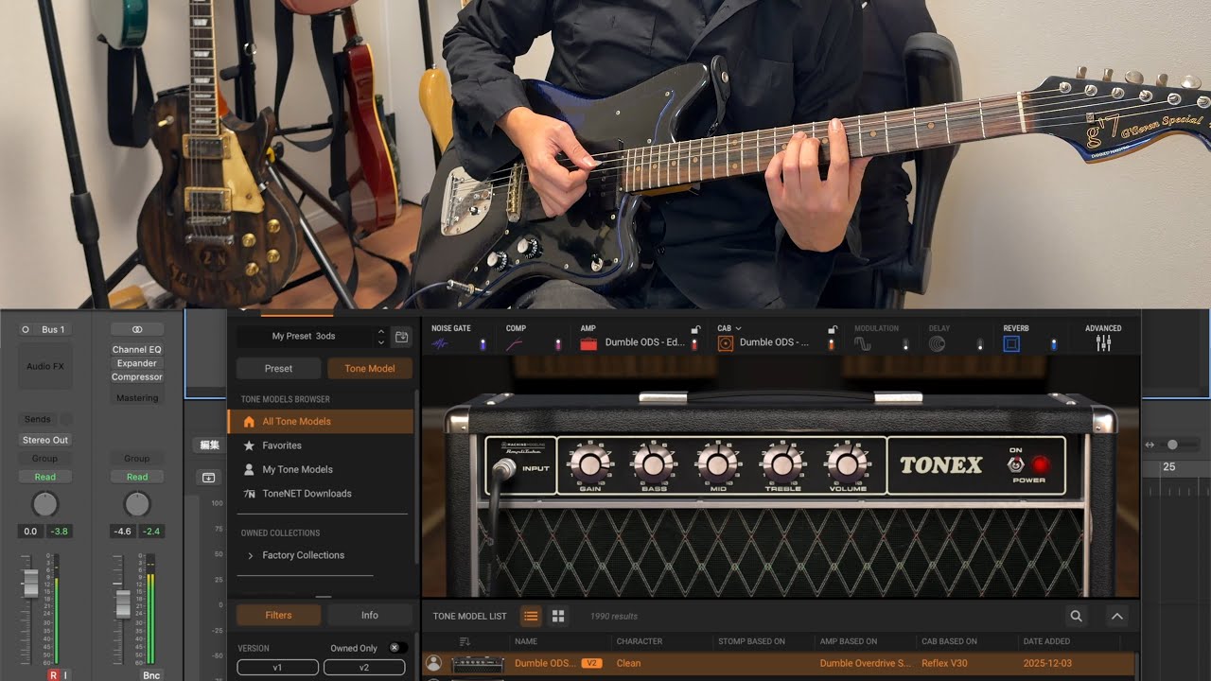The width and height of the screenshot is (1211, 681).
Task: Click the Favorites star icon
Action: coord(249,445)
